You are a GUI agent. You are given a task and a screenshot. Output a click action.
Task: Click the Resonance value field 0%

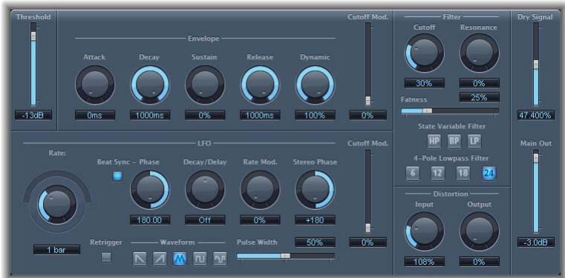[479, 83]
